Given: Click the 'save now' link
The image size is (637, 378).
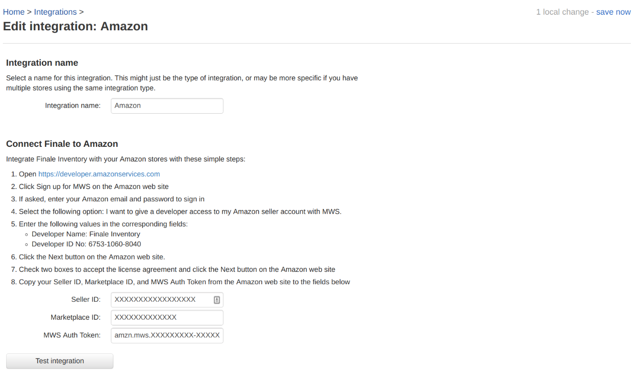Looking at the screenshot, I should [x=613, y=12].
